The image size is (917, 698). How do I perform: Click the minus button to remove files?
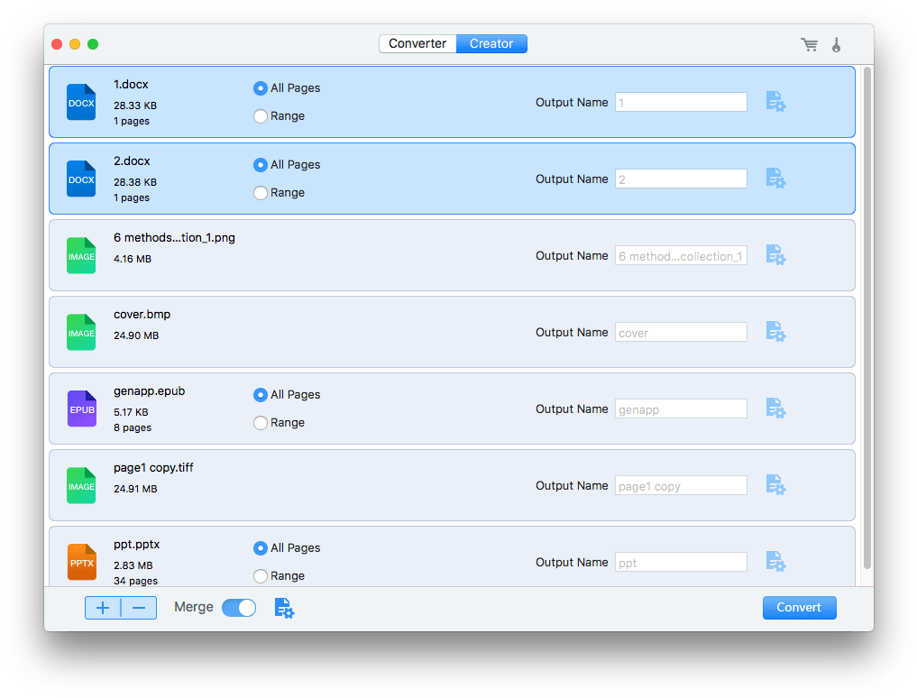[139, 608]
